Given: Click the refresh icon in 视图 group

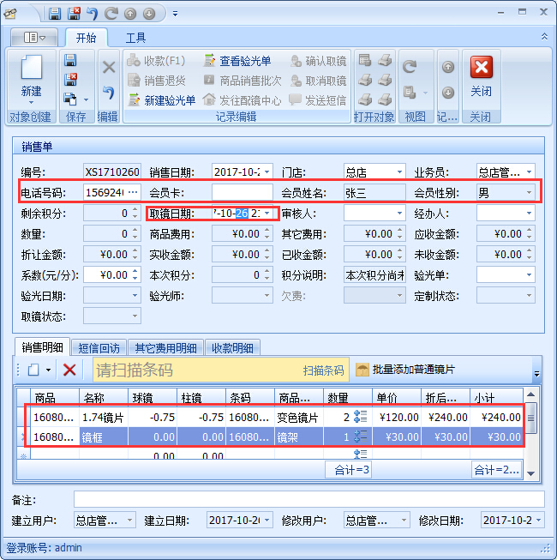Looking at the screenshot, I should click(410, 67).
